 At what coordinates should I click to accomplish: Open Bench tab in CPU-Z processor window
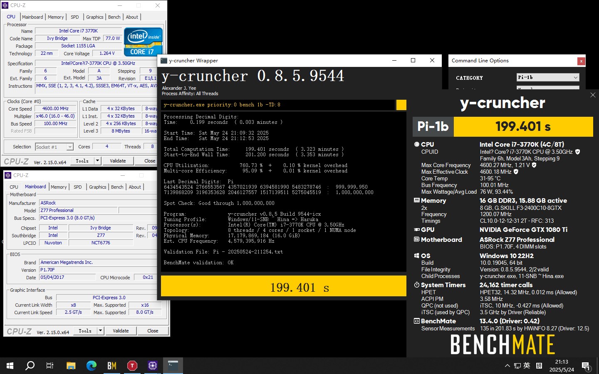pyautogui.click(x=114, y=17)
